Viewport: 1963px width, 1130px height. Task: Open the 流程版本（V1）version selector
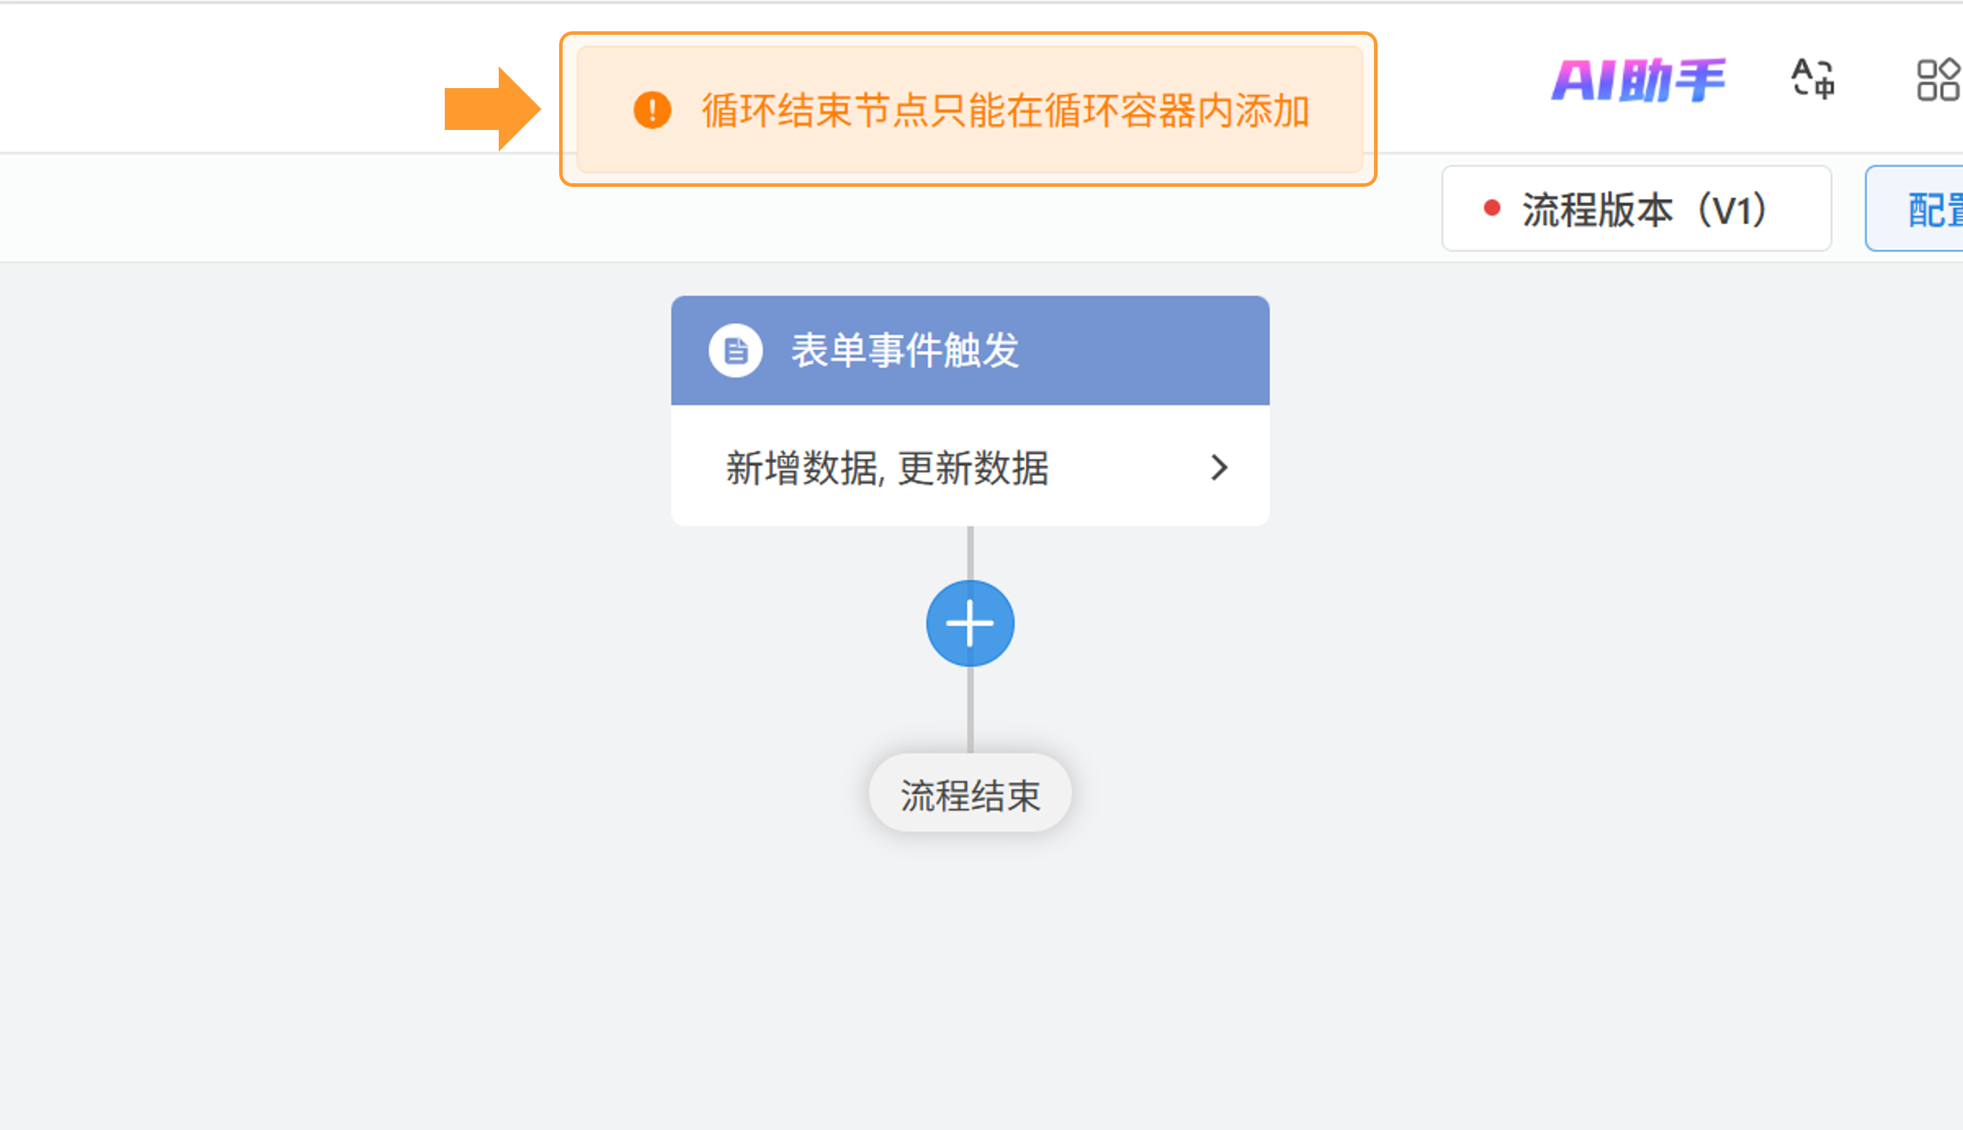[1636, 209]
